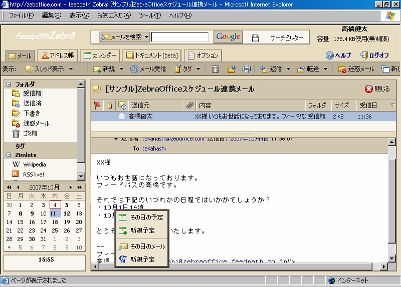Choose その日のメール in the context menu
Screen dimensions: 401x287
pos(147,246)
